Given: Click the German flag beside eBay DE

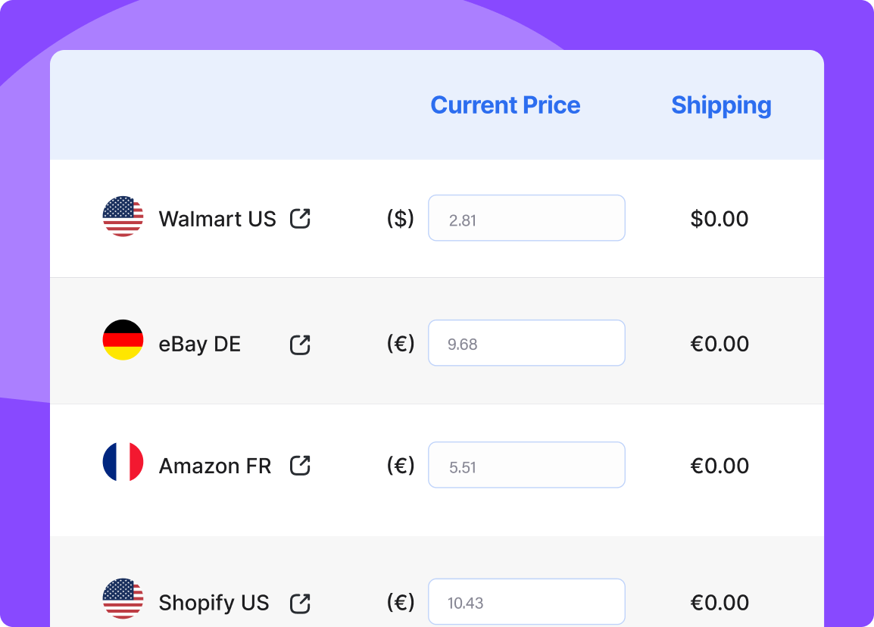Looking at the screenshot, I should tap(123, 340).
